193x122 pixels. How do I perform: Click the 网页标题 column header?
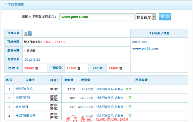[141, 80]
